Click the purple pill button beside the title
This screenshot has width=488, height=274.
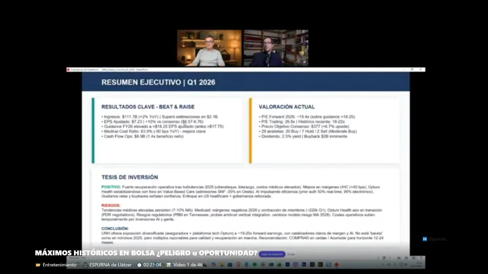(272, 254)
